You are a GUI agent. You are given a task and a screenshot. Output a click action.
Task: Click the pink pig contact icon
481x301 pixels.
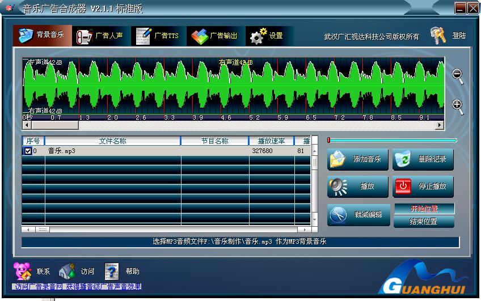tap(23, 271)
